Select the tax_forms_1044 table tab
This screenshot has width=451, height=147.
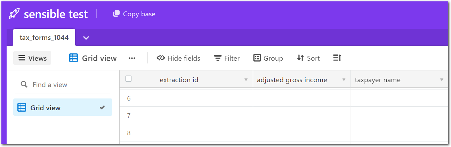click(x=44, y=37)
